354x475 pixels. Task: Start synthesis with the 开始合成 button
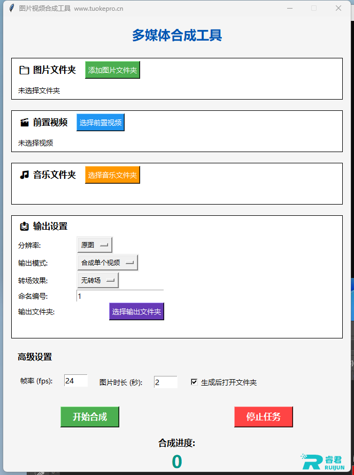tap(90, 417)
